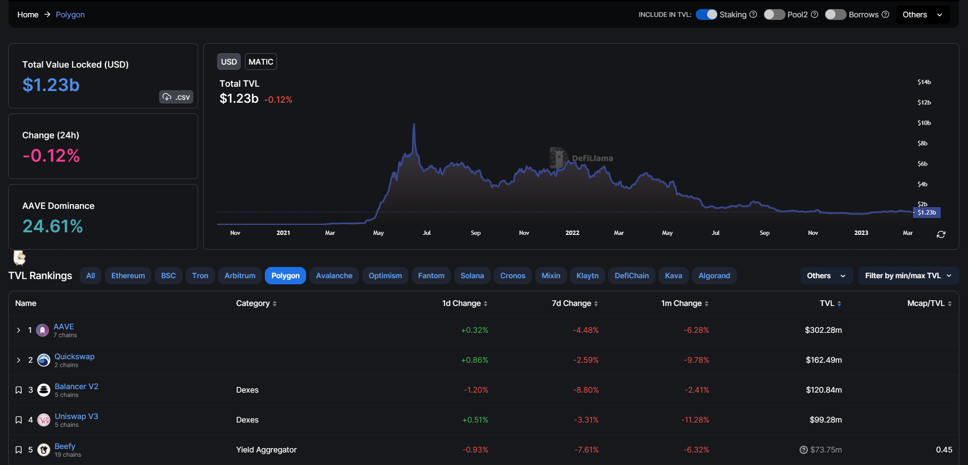Viewport: 968px width, 465px height.
Task: Click the Beefy TVL question-mark icon
Action: tap(803, 450)
